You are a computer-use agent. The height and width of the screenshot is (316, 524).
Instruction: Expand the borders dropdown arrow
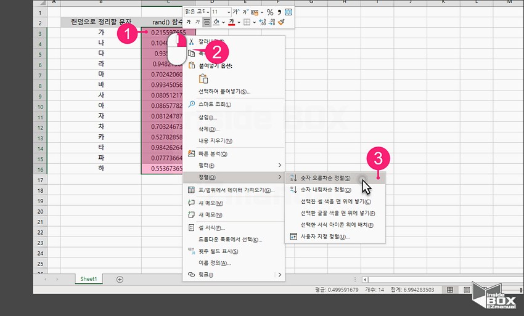coord(255,22)
